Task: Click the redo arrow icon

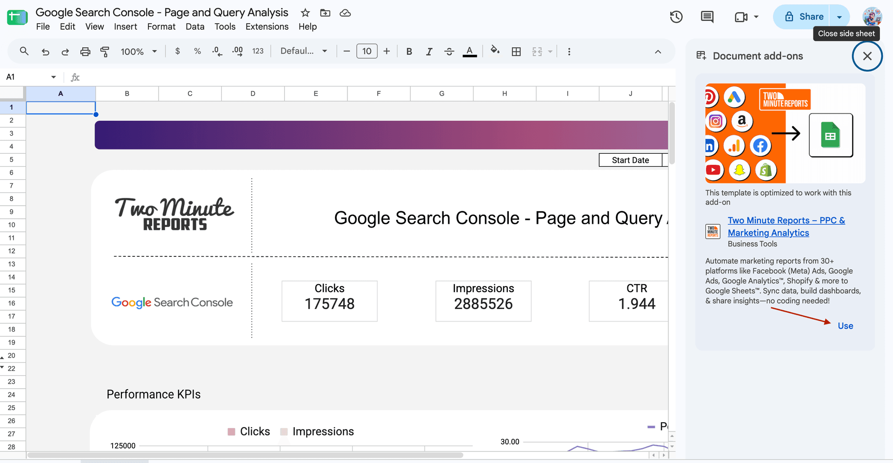Action: tap(65, 52)
